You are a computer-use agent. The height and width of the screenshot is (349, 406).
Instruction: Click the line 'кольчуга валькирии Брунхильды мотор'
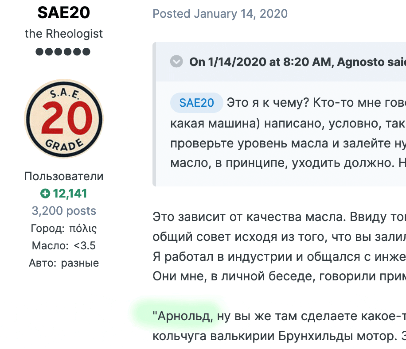279,336
